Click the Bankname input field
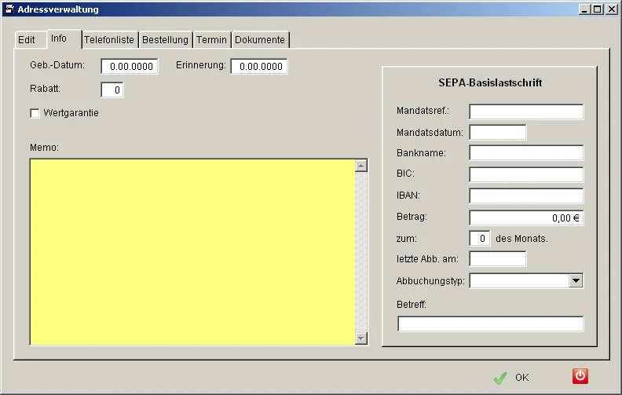This screenshot has width=622, height=395. point(526,152)
